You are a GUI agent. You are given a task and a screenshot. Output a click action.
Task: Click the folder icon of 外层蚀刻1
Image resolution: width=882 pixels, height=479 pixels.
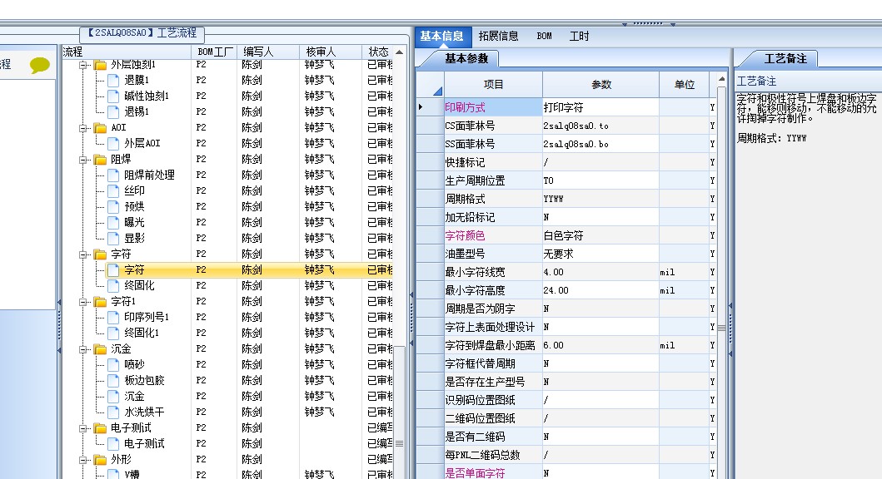[x=100, y=65]
